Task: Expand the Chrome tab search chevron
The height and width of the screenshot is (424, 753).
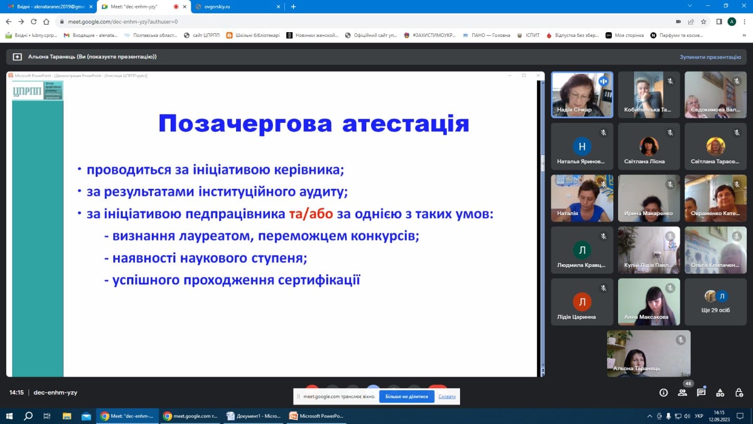Action: (690, 6)
